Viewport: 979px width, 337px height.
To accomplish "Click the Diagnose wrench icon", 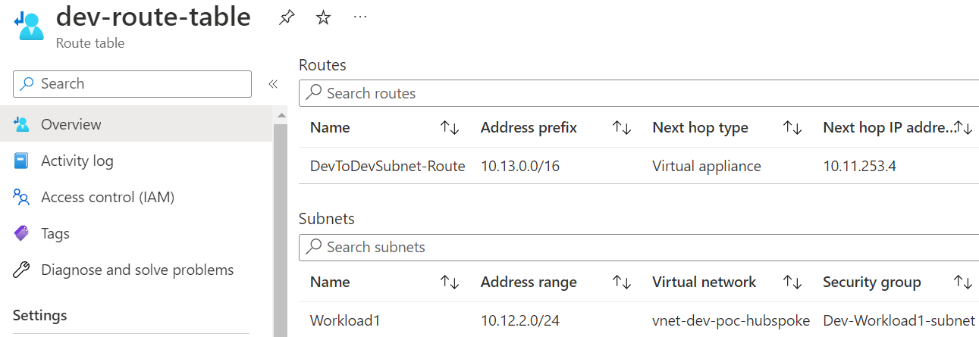I will (x=22, y=270).
